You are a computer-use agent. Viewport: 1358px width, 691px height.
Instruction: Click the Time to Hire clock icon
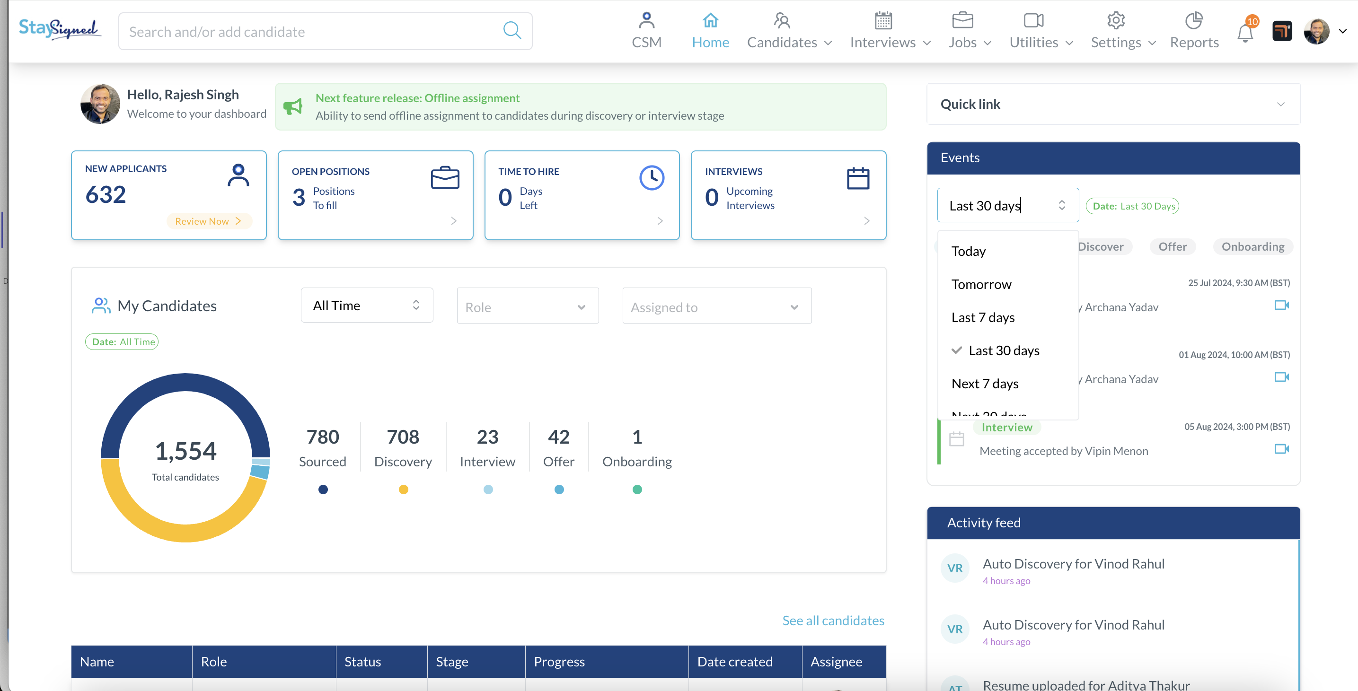[652, 178]
